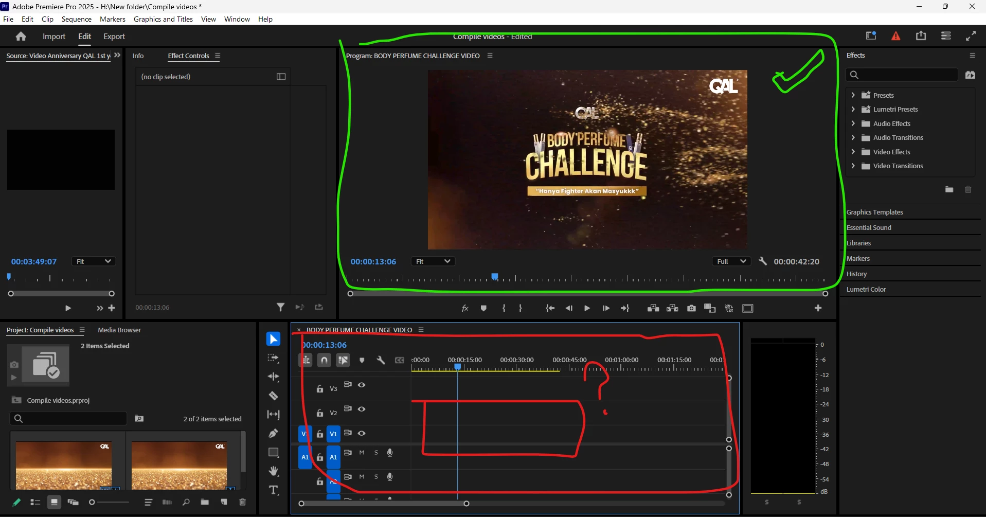Mark In point in Program monitor

tap(504, 308)
